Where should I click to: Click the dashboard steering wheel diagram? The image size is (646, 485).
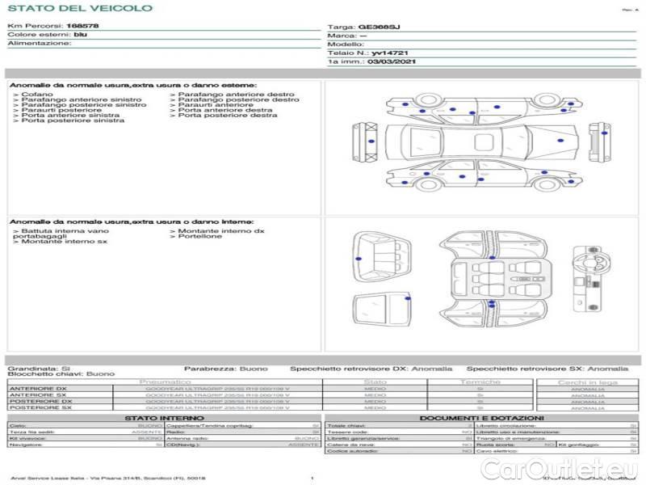592,278
